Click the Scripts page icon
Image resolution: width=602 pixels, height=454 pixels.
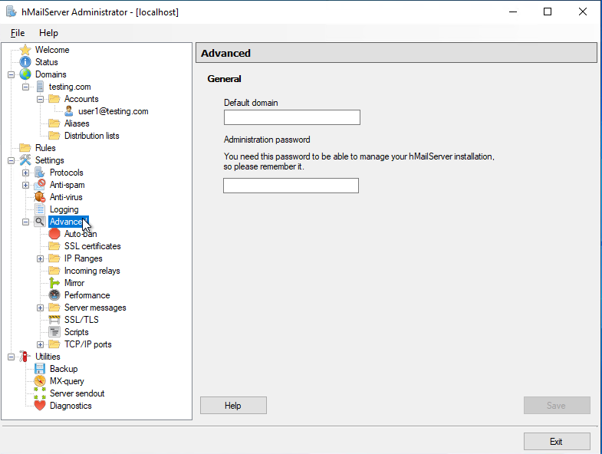point(54,332)
